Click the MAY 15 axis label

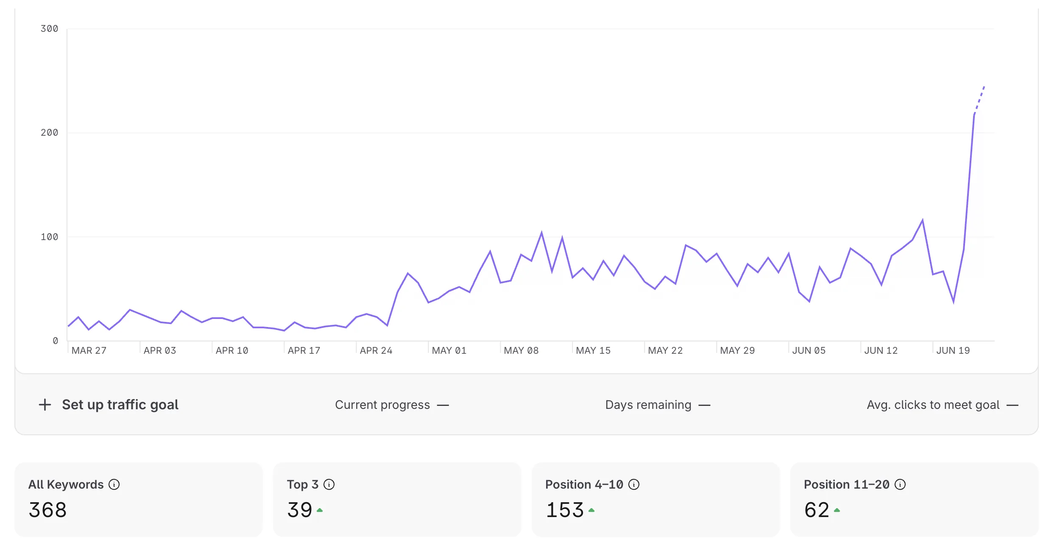click(x=593, y=351)
